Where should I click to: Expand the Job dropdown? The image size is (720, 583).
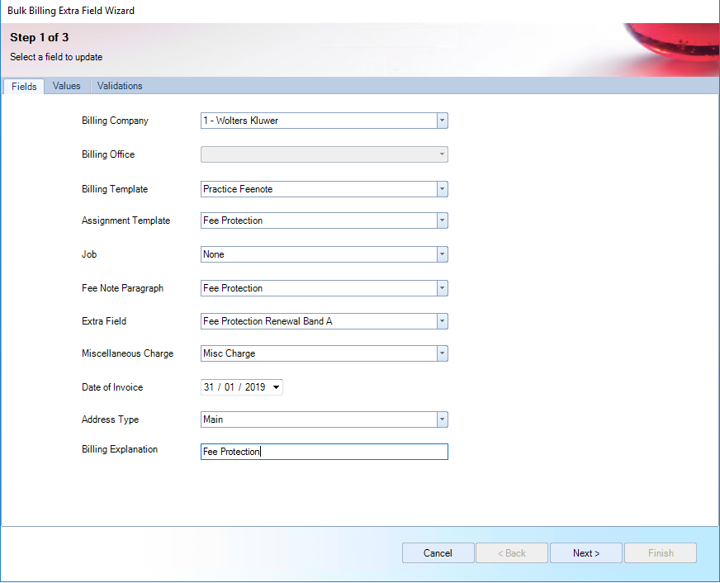click(442, 254)
